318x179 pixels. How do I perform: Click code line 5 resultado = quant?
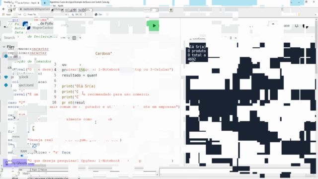tap(79, 75)
